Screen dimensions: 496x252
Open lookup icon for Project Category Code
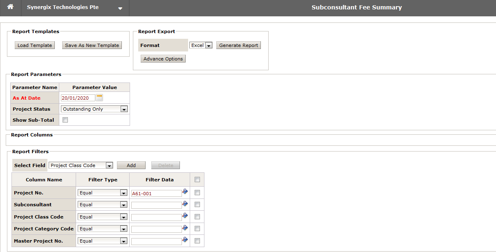pyautogui.click(x=185, y=227)
